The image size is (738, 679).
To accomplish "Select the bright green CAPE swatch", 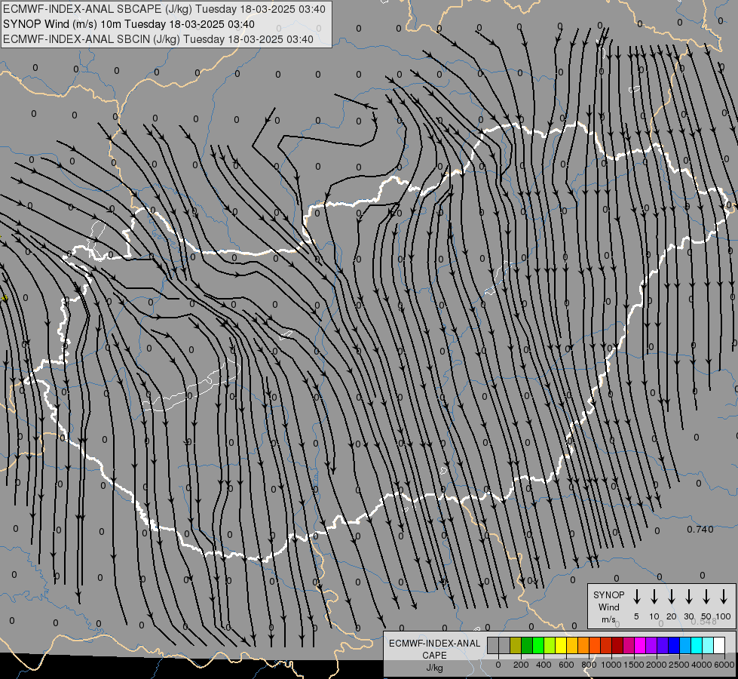I will coord(538,645).
